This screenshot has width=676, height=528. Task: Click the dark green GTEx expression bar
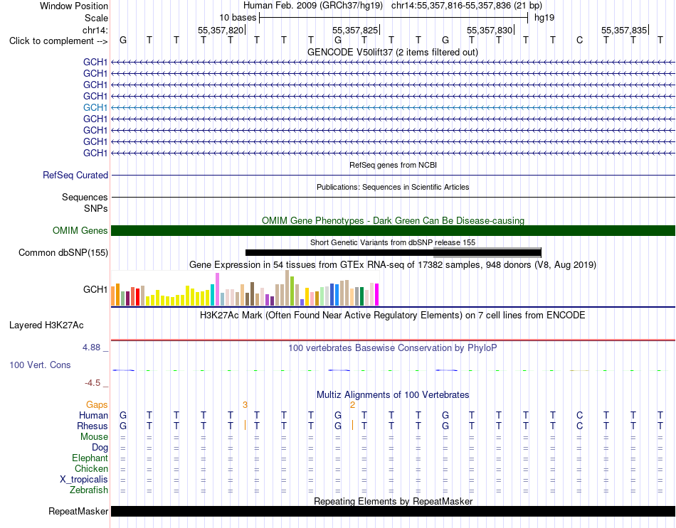click(361, 296)
